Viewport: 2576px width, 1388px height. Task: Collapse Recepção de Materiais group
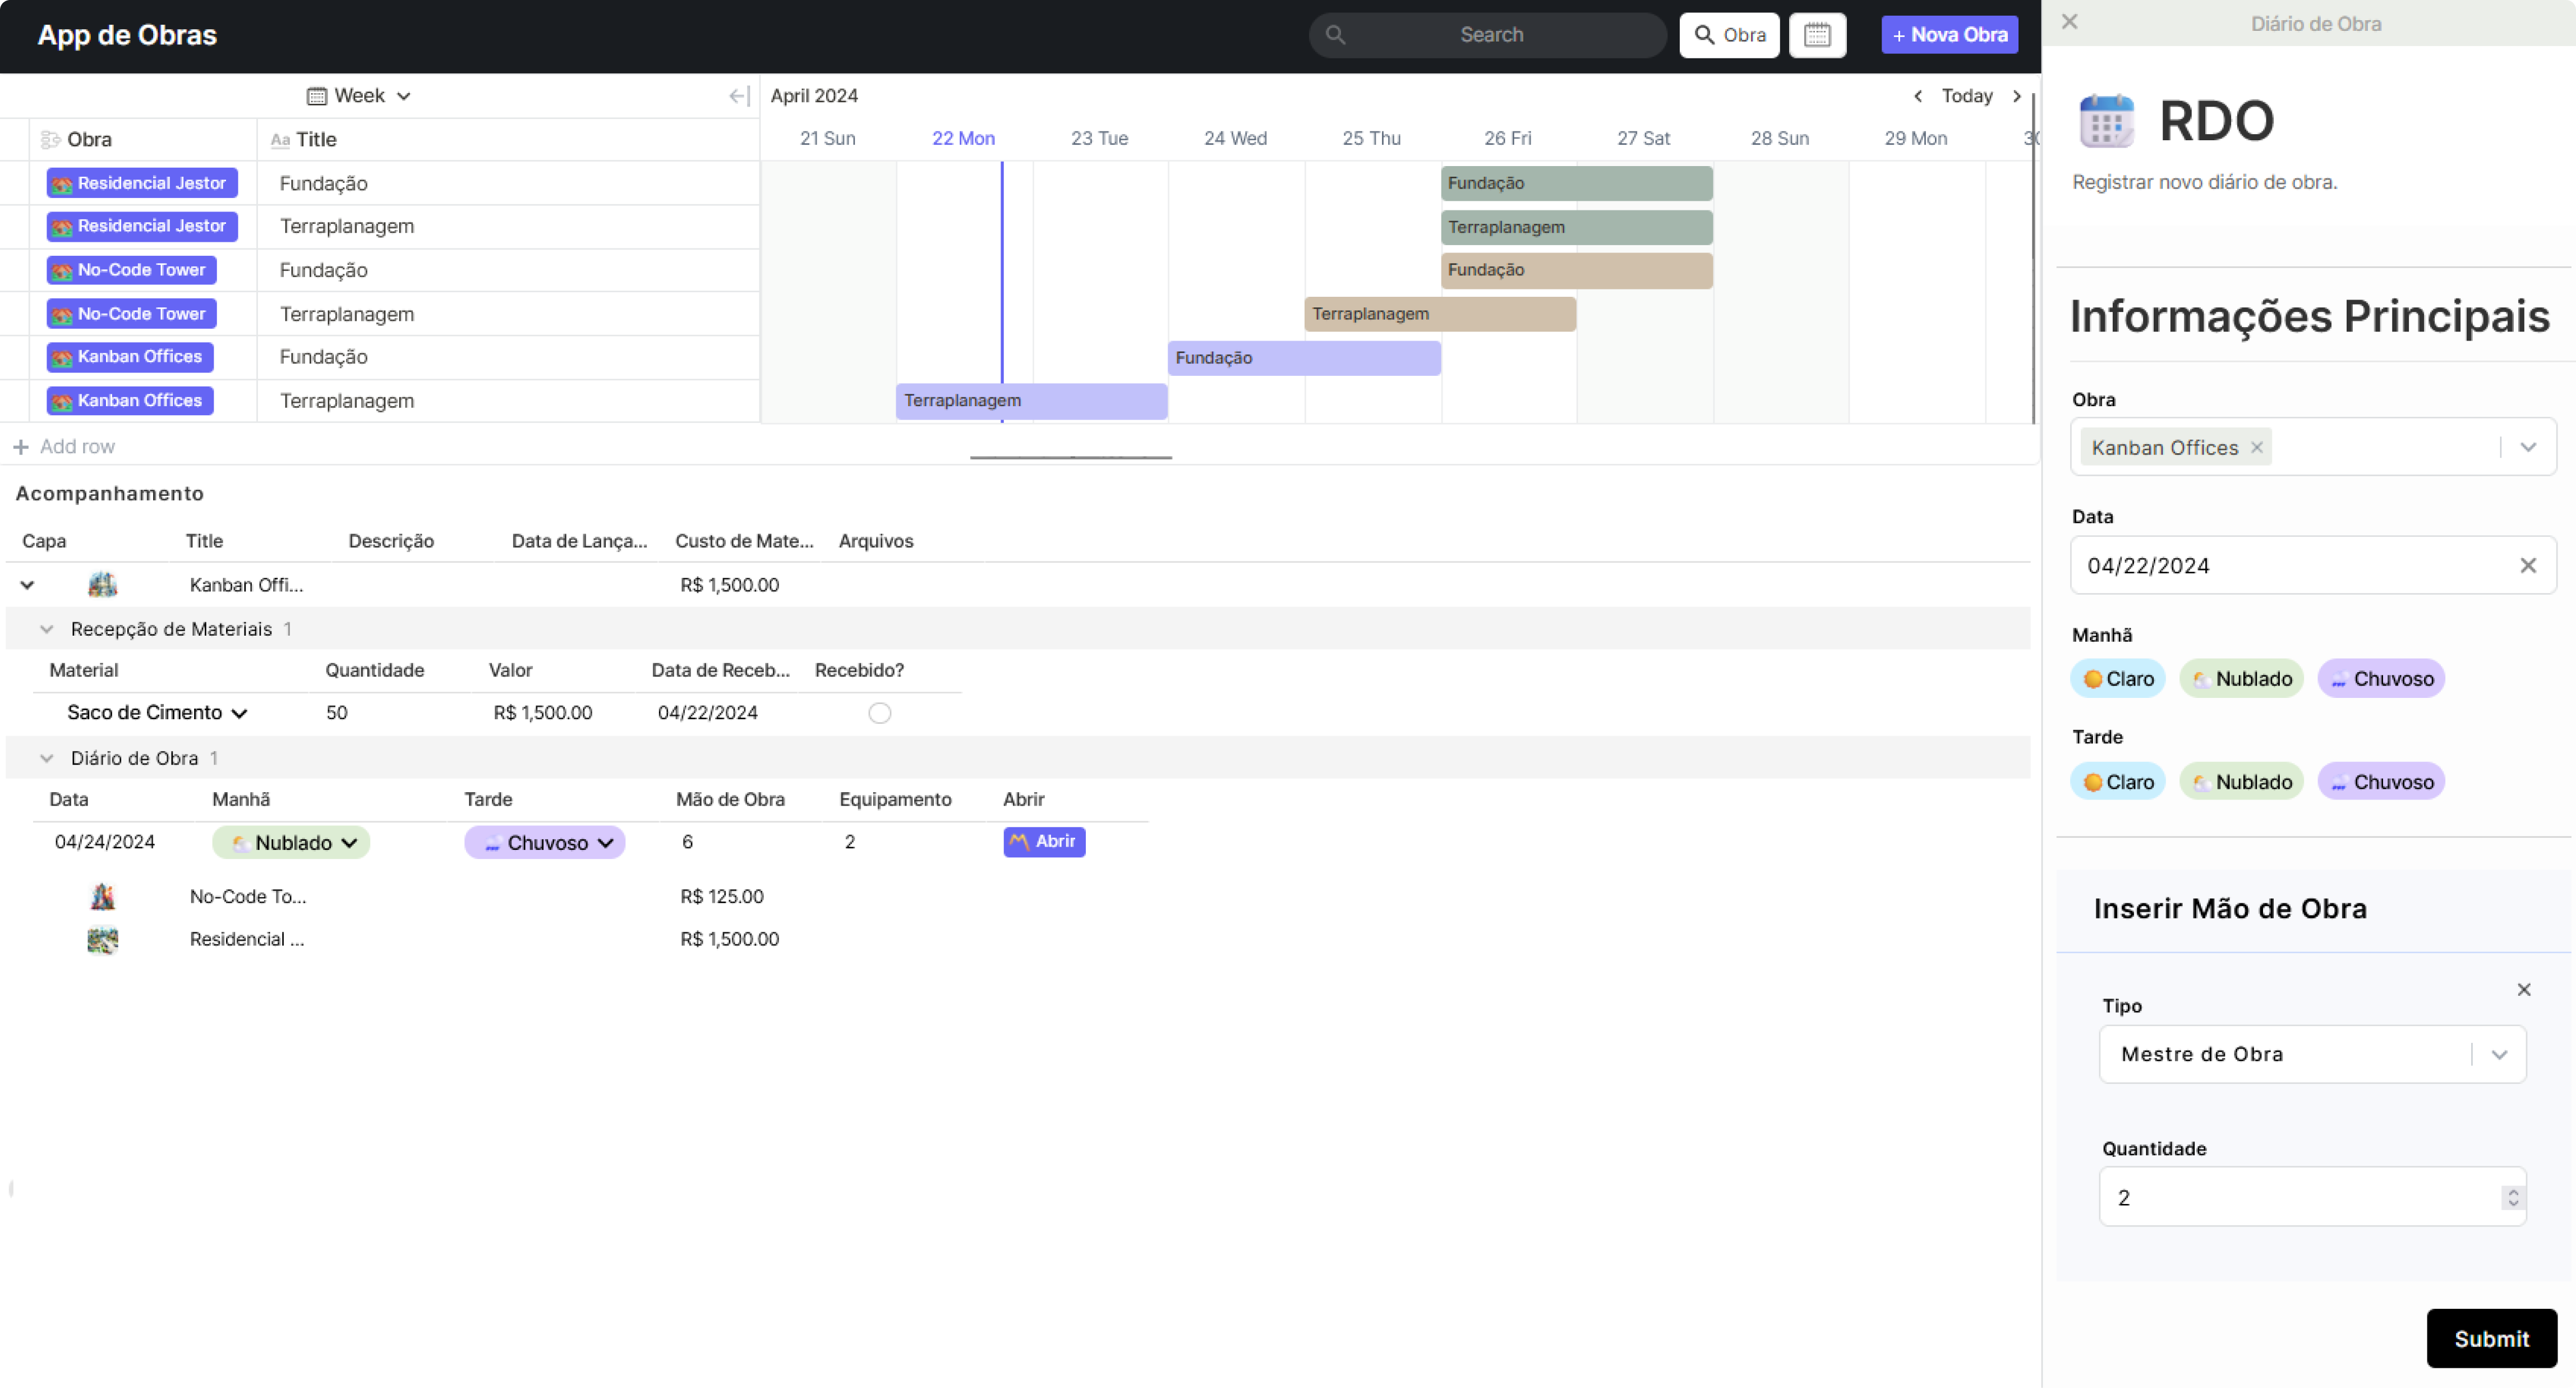46,629
